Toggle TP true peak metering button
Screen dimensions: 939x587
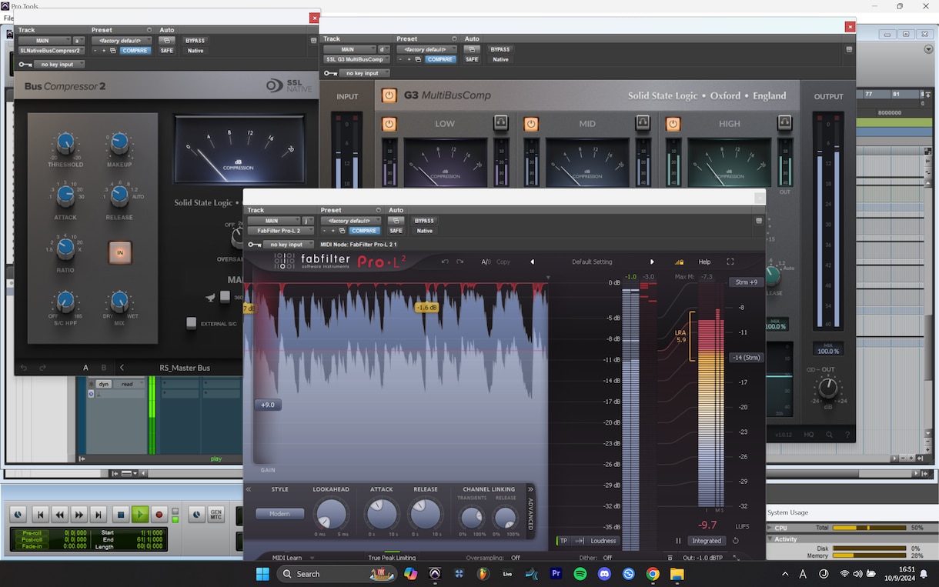click(563, 541)
